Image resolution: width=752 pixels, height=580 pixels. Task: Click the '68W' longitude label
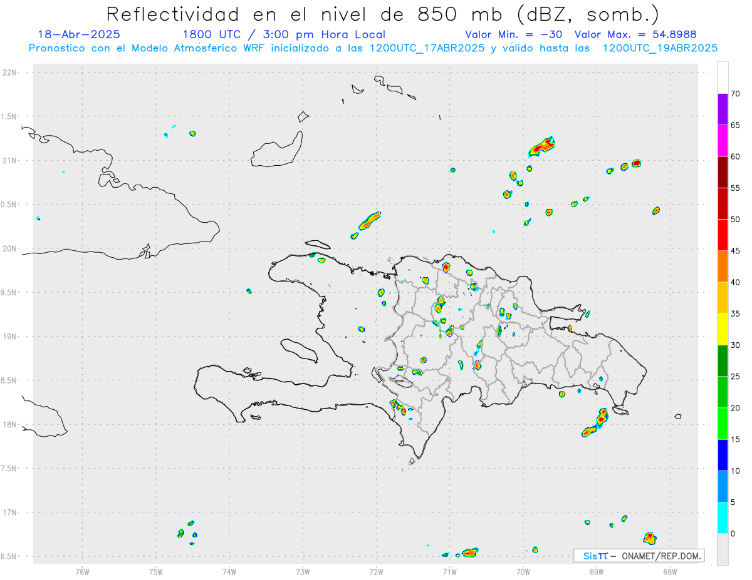(670, 572)
